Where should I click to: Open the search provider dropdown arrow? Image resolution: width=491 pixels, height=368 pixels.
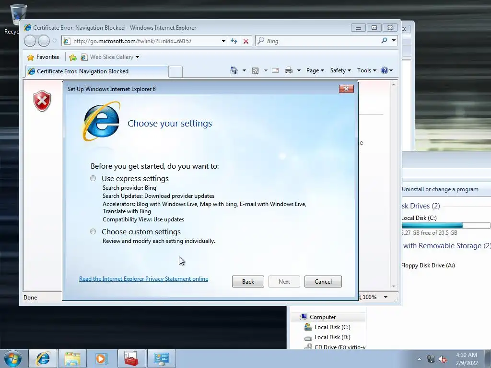pos(394,41)
